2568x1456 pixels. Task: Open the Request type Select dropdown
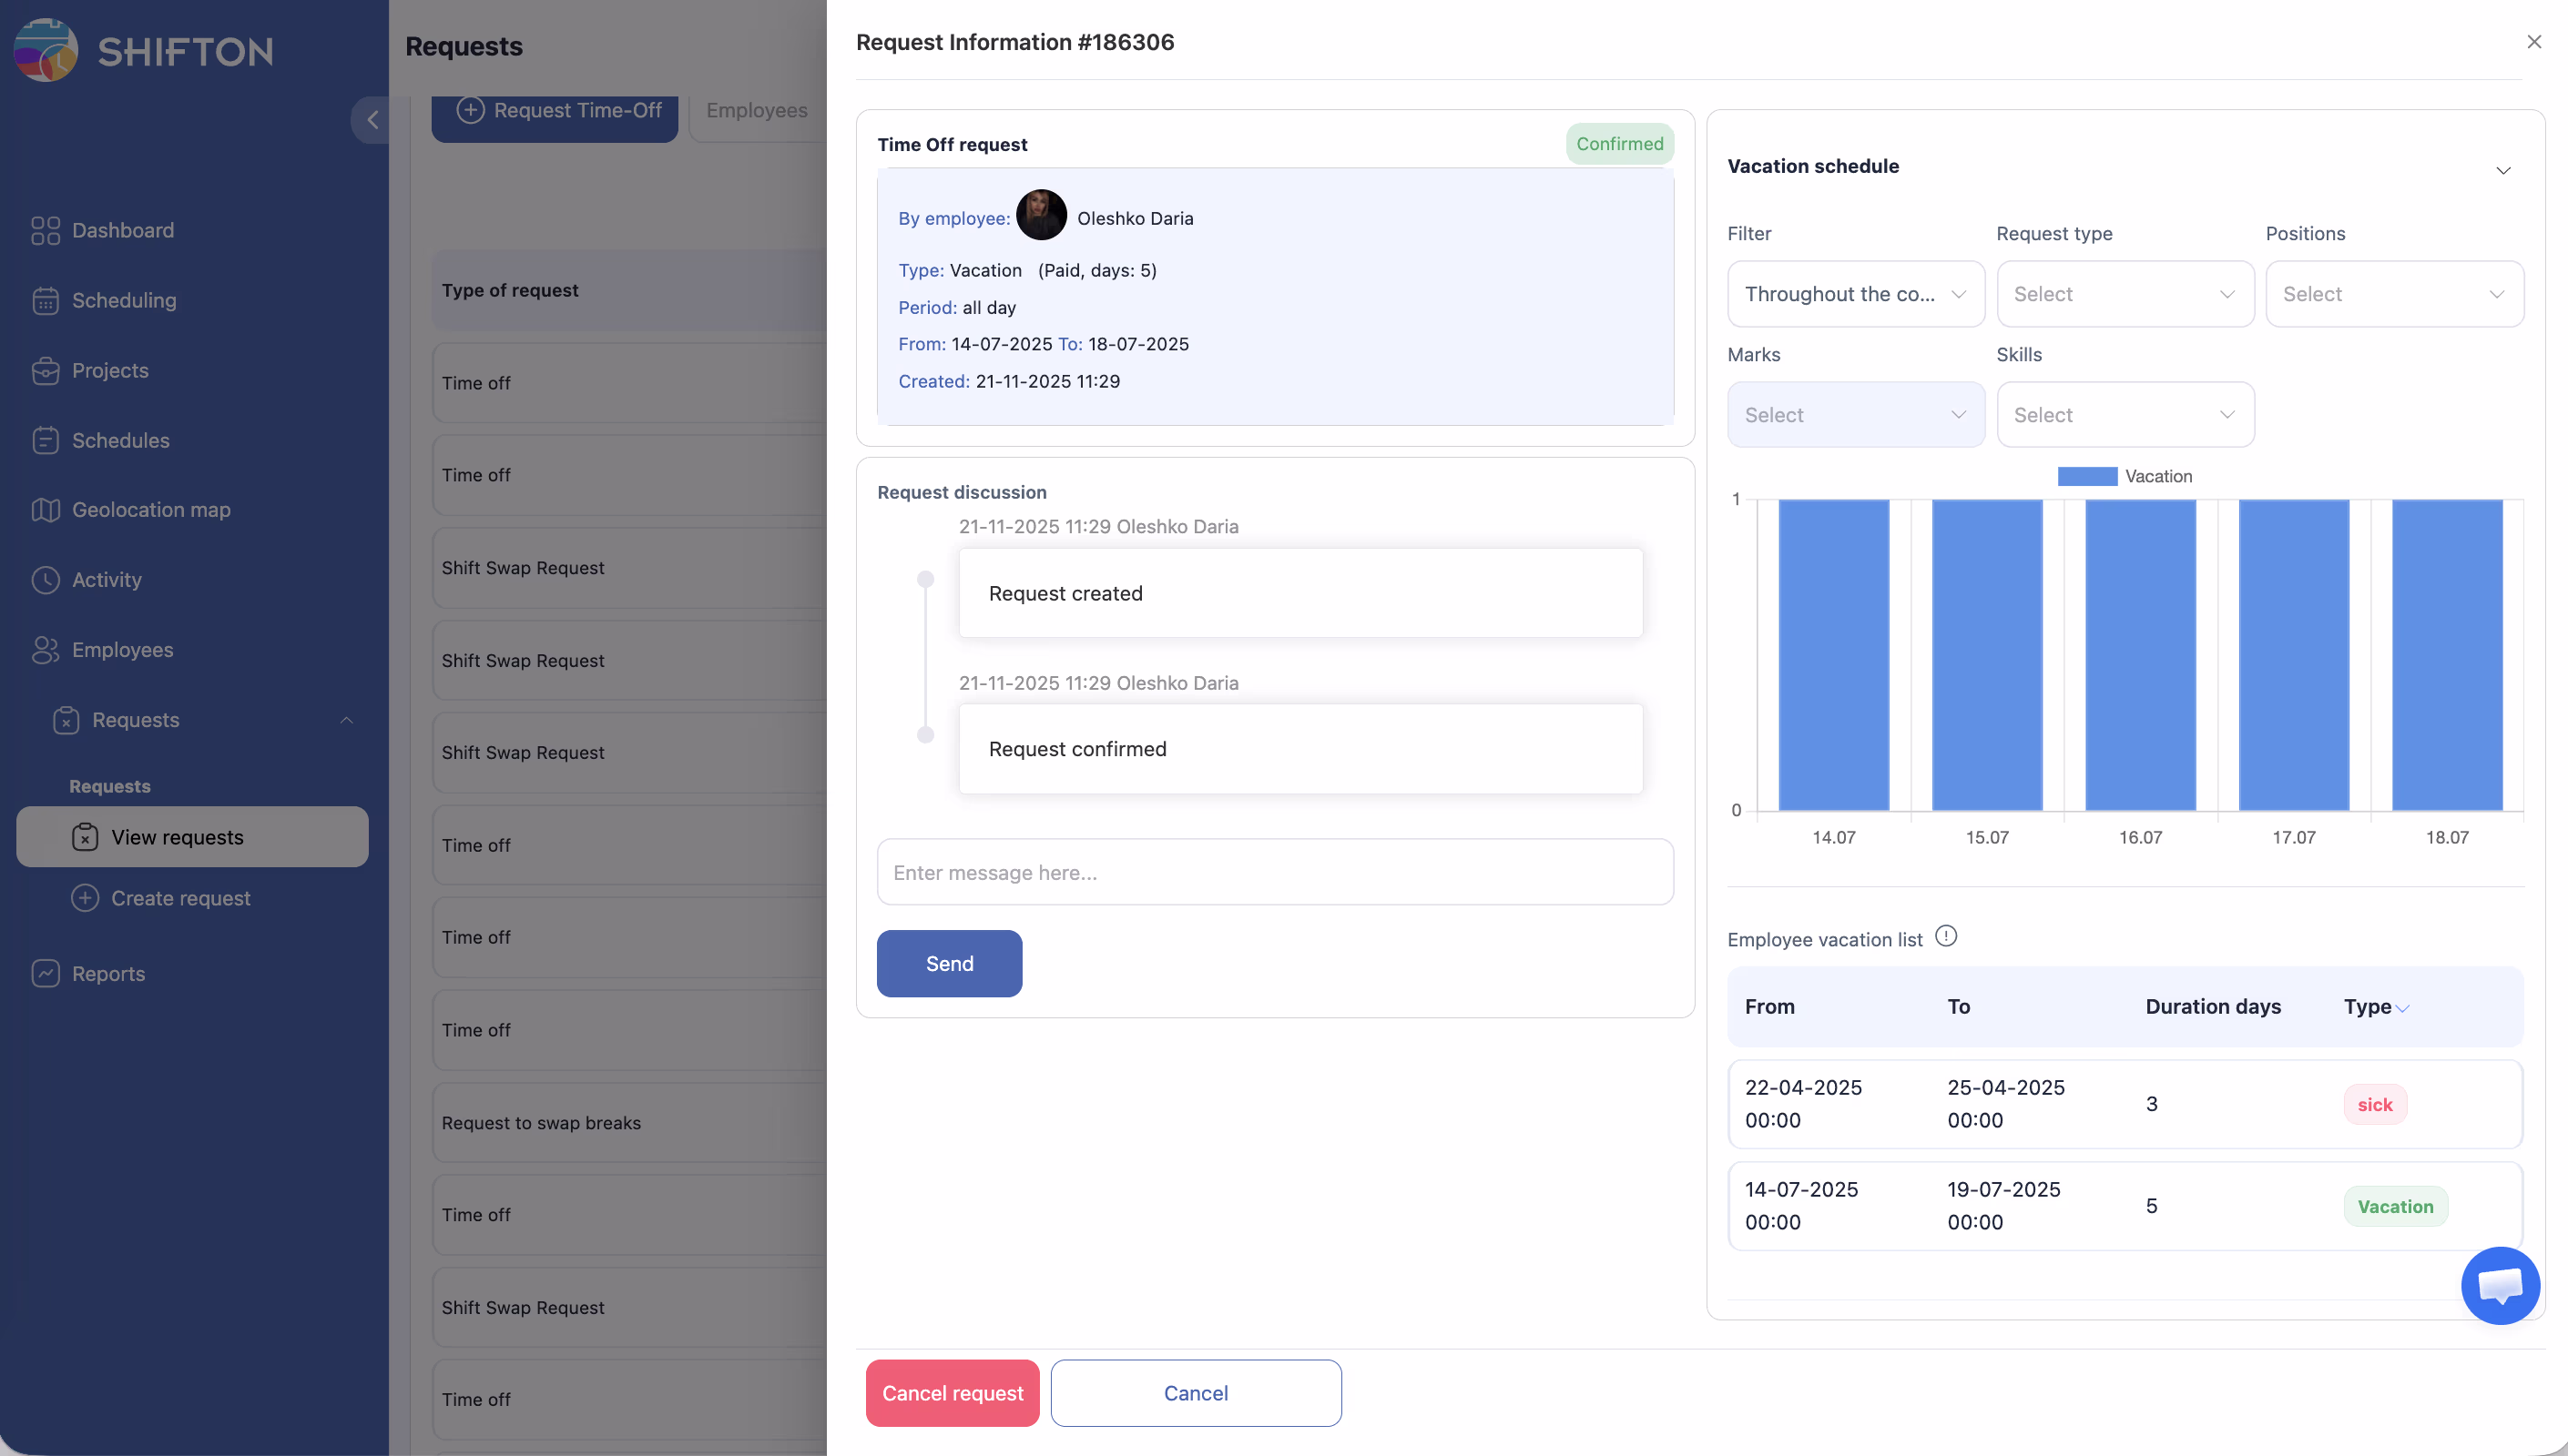pos(2124,294)
